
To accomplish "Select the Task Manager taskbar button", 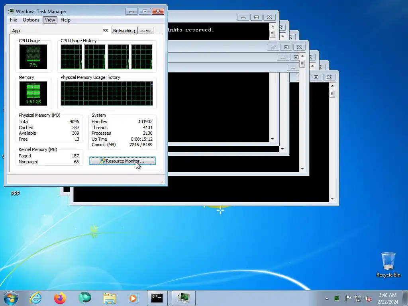I will 183,298.
